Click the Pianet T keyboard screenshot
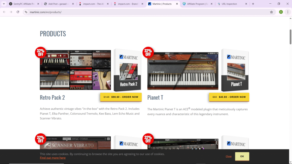Screen dimensions: 292x164 click(x=183, y=71)
